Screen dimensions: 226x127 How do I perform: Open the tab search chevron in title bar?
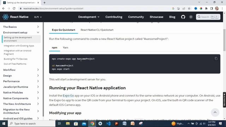[199, 2]
